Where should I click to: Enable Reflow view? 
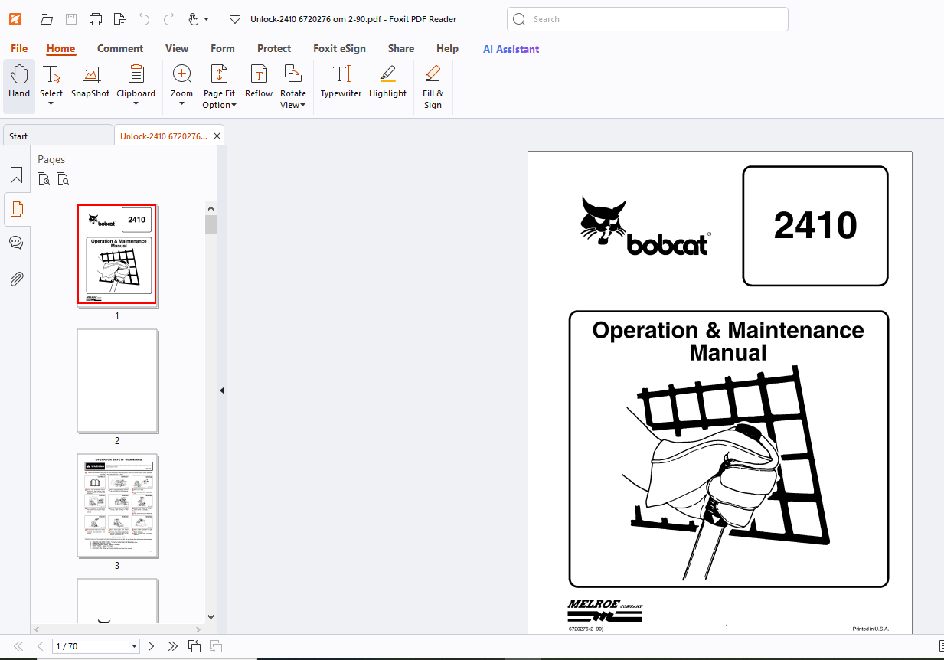[x=259, y=82]
